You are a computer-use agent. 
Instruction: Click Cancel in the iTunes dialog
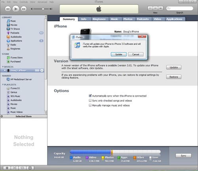(136, 54)
